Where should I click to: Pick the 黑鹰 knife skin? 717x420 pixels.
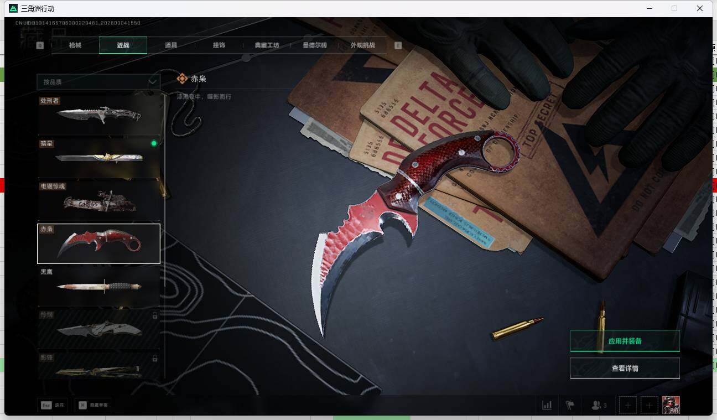point(98,286)
